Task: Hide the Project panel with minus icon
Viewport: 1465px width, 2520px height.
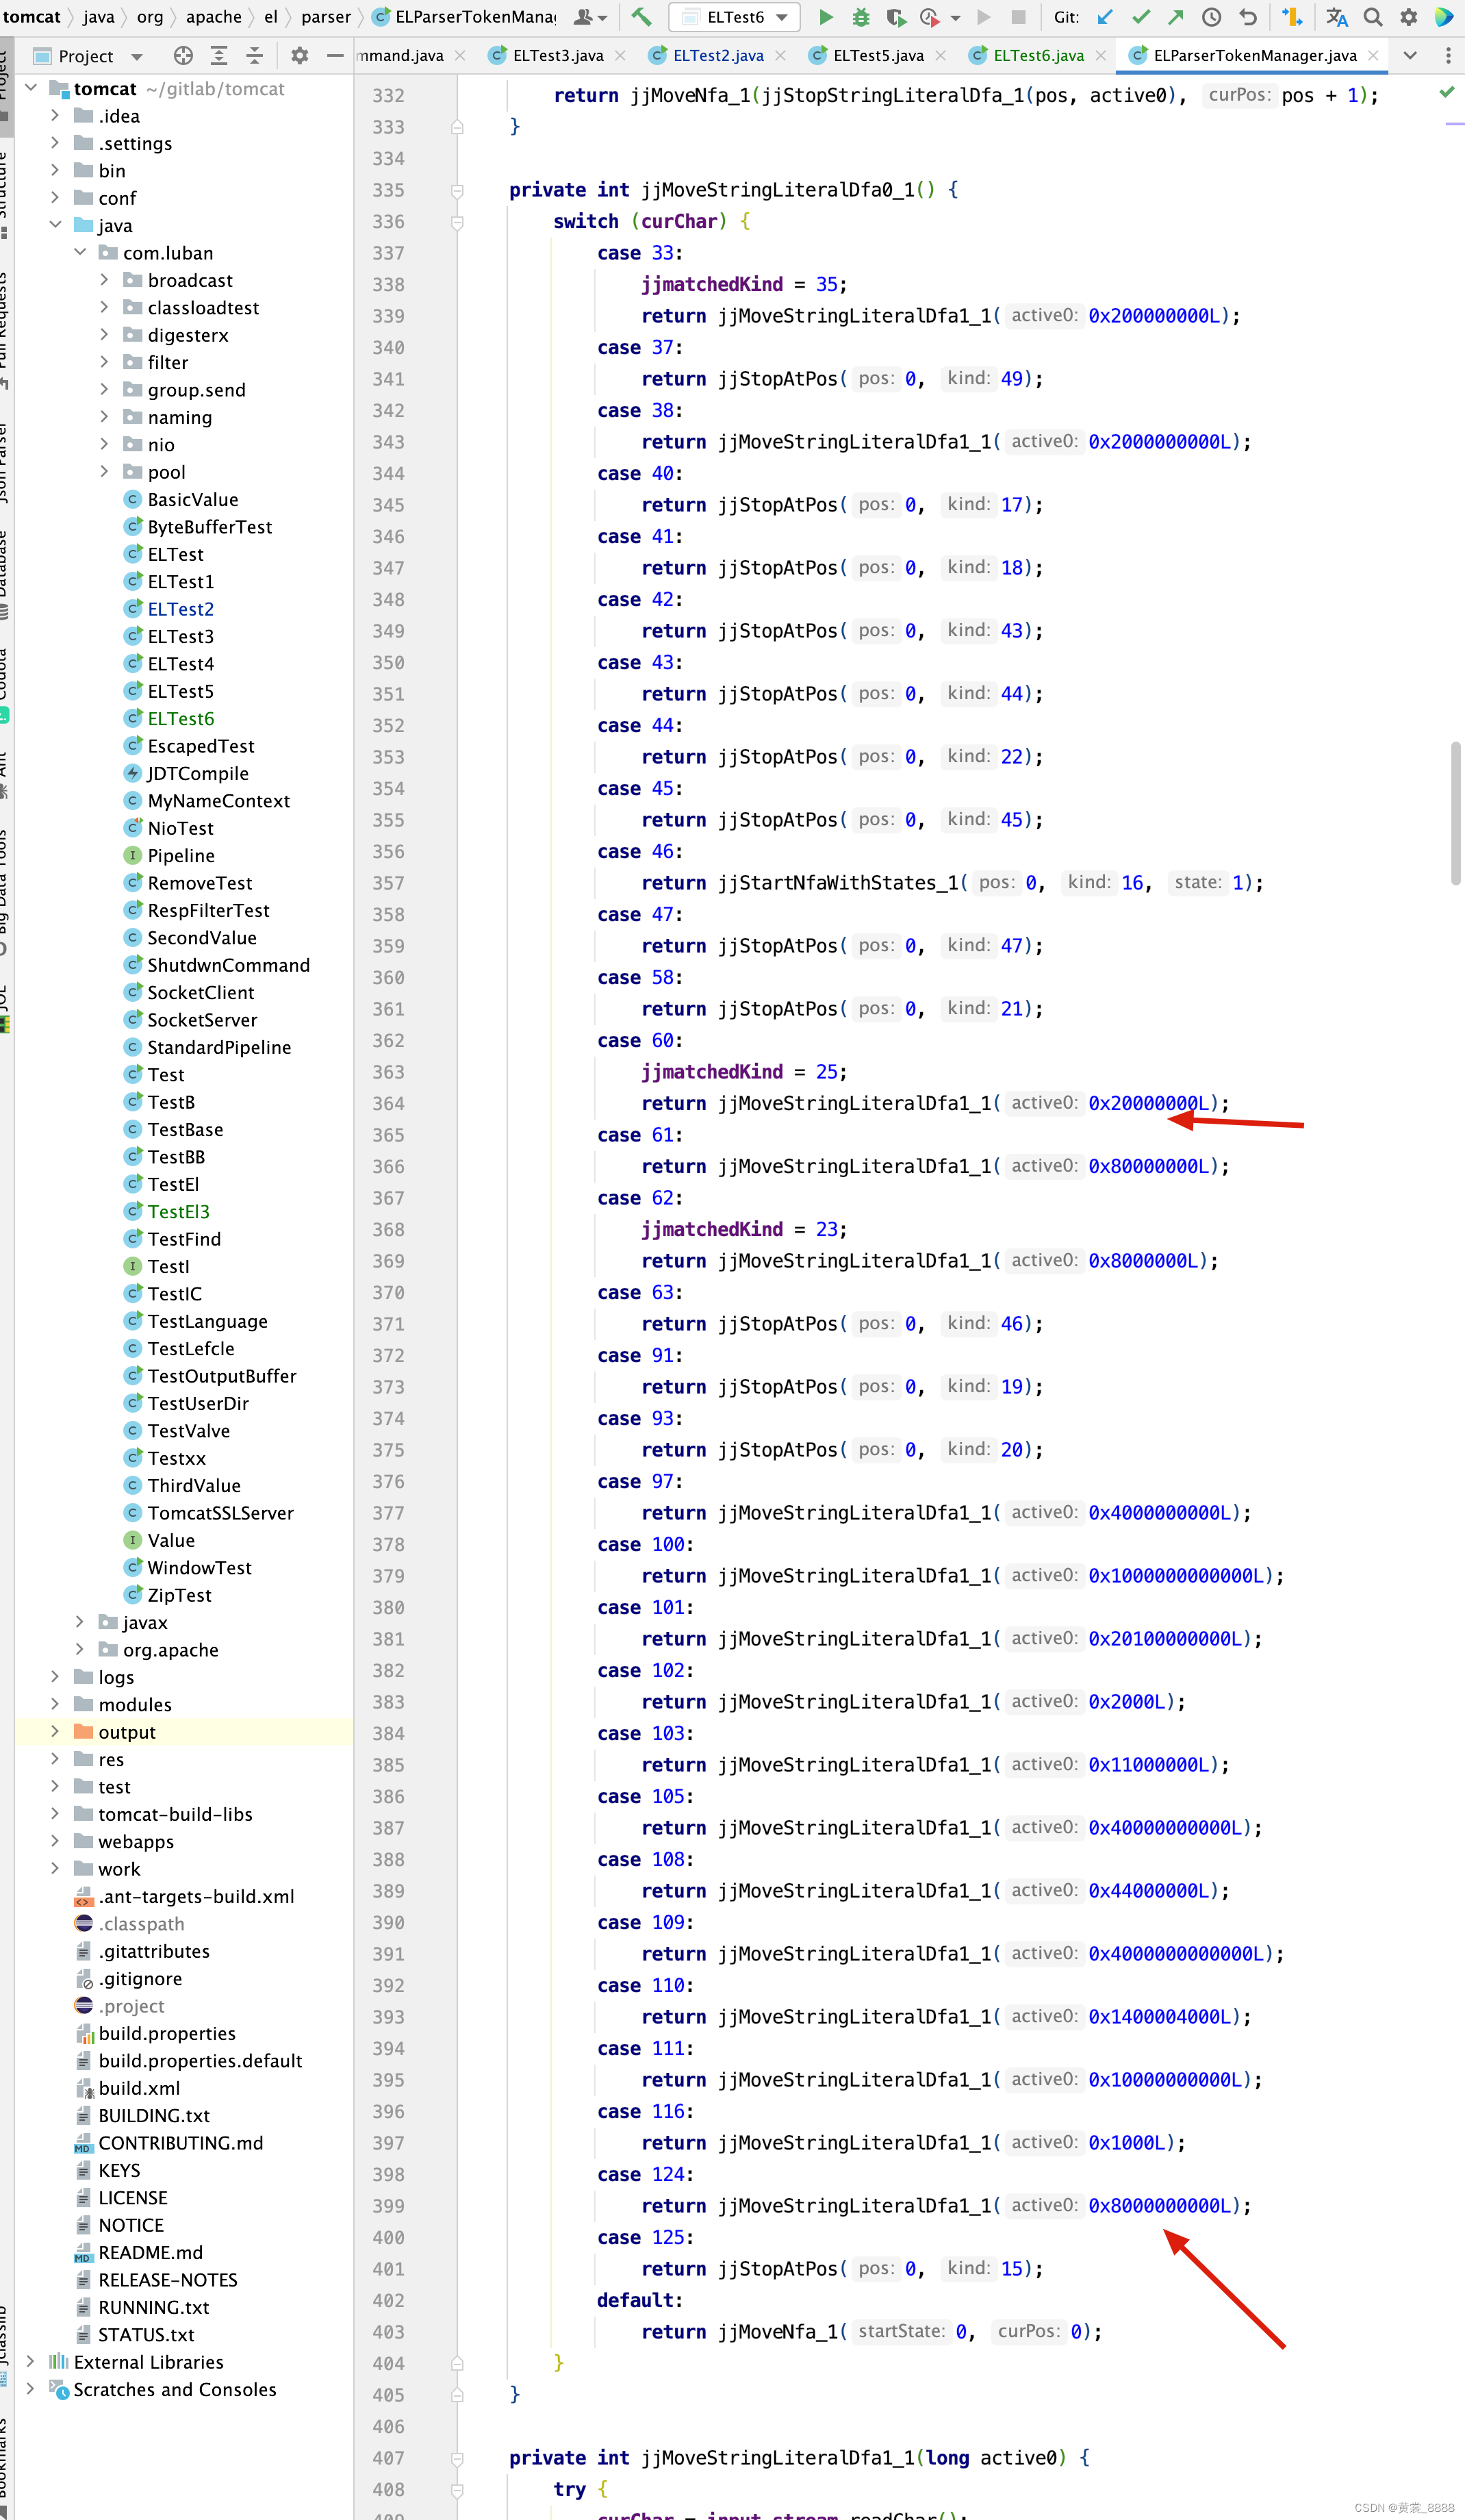Action: point(335,56)
